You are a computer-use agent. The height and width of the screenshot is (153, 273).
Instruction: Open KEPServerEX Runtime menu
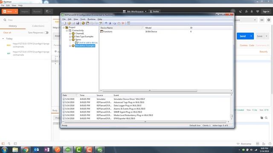pos(91,19)
